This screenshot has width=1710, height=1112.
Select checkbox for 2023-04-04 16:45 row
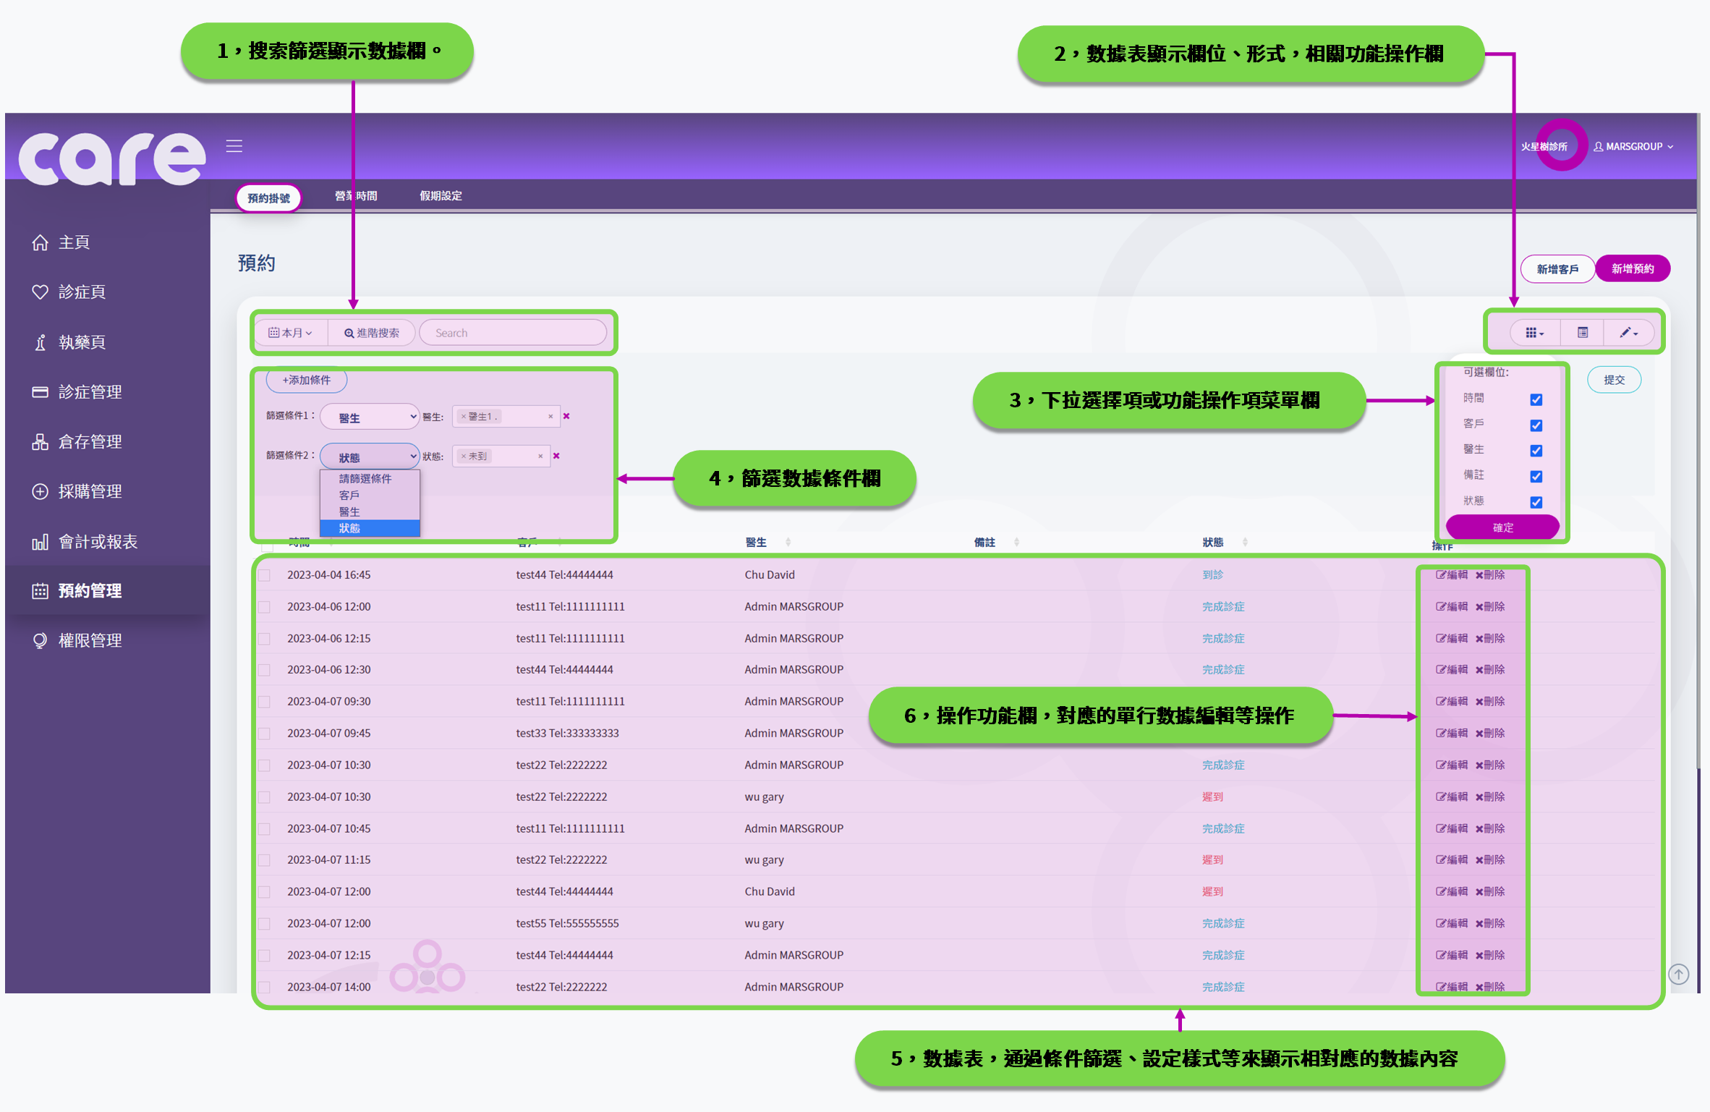click(x=265, y=575)
